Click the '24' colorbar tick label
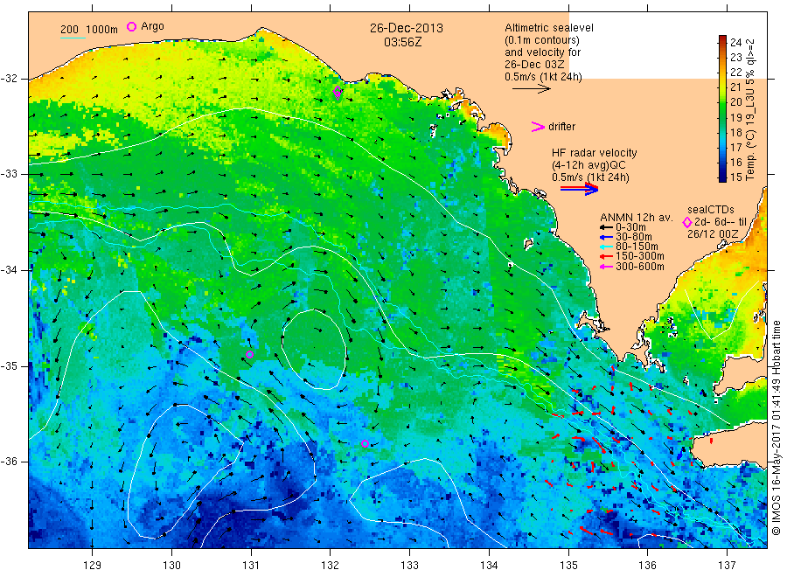Screen dimensions: 787x577 coord(735,42)
